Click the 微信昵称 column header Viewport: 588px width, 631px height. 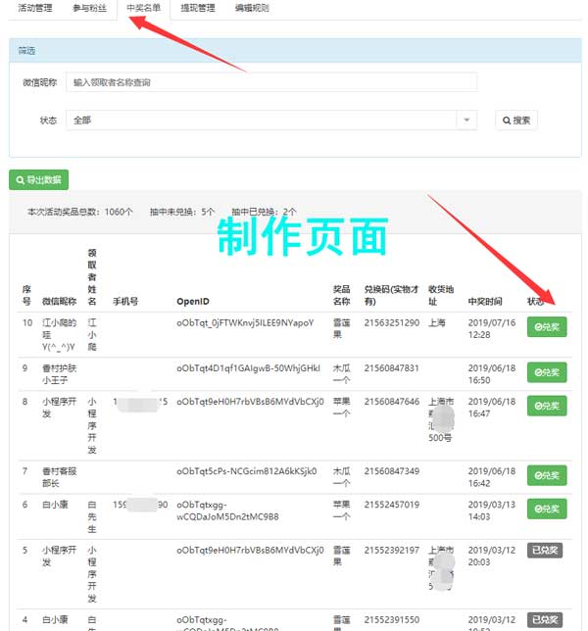tap(59, 301)
